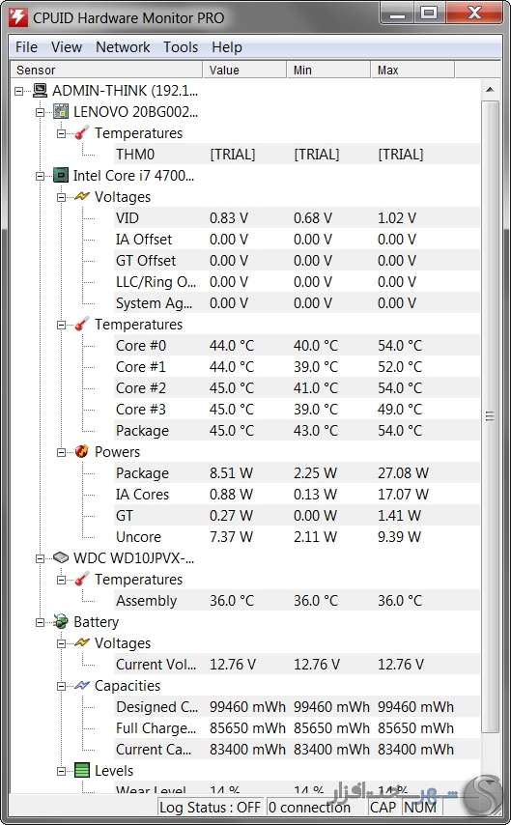The image size is (511, 825).
Task: Collapse the WDC Temperatures group
Action: pyautogui.click(x=62, y=580)
